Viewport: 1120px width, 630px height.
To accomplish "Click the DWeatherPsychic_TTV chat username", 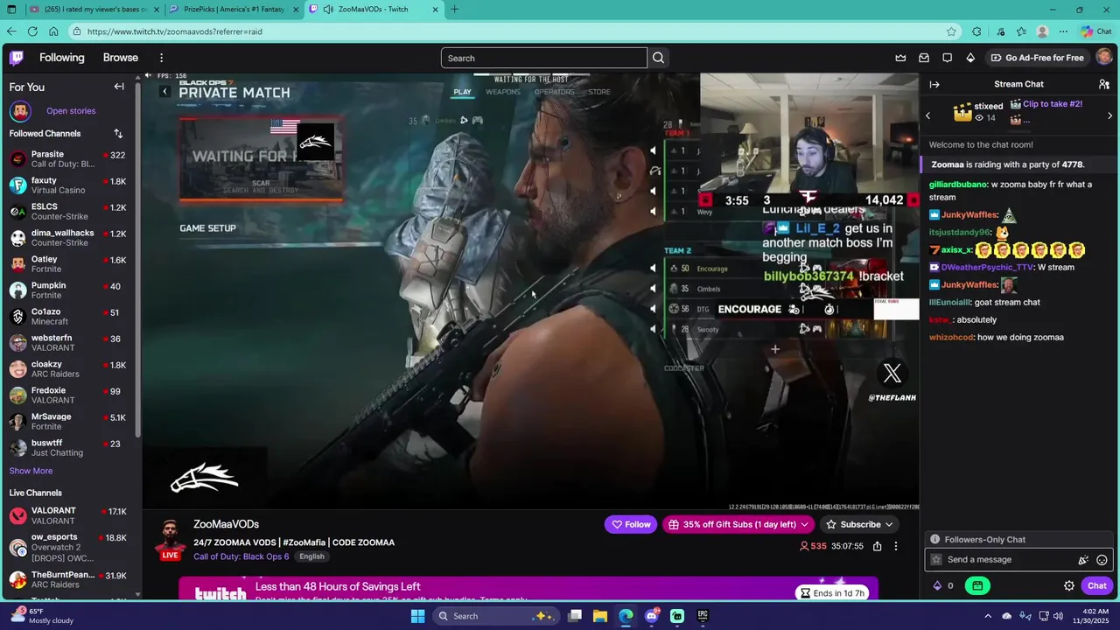I will click(x=987, y=268).
